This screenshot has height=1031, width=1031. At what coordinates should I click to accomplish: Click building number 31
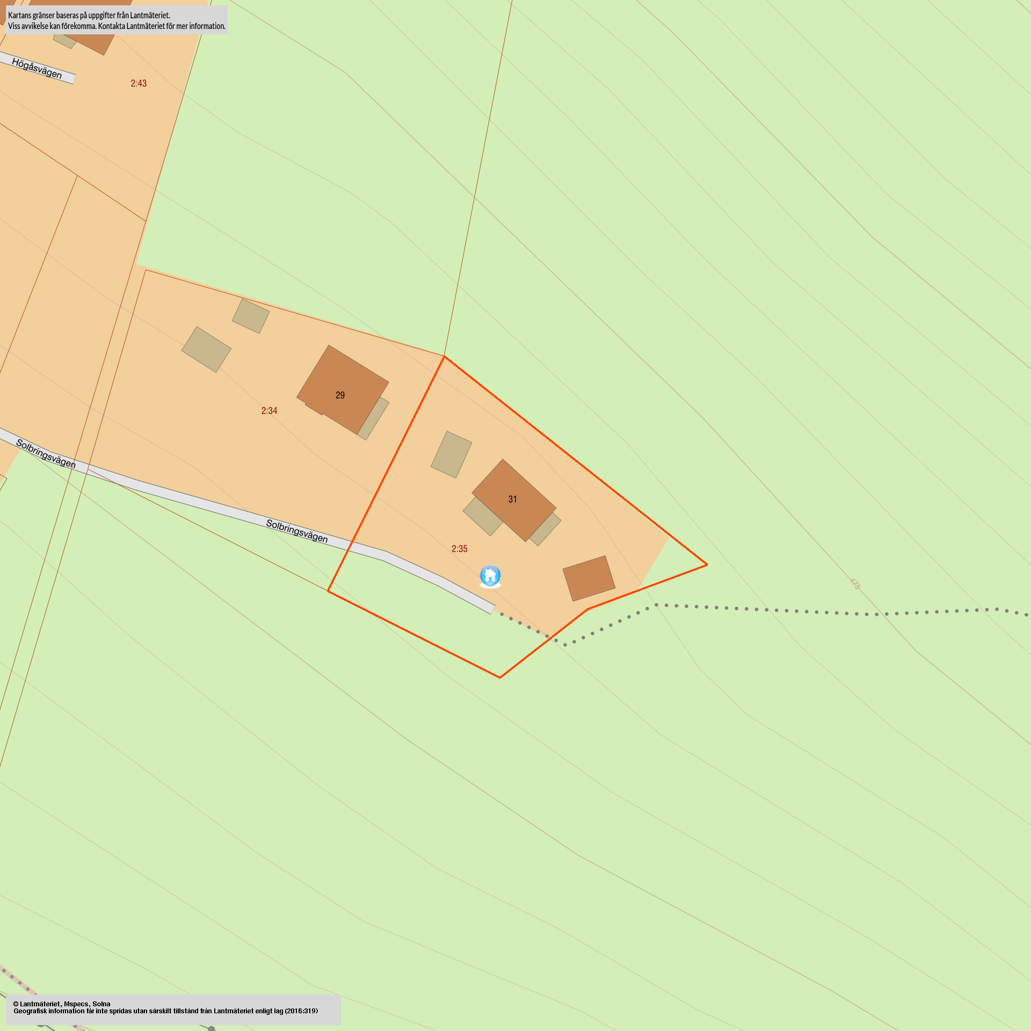coord(512,499)
